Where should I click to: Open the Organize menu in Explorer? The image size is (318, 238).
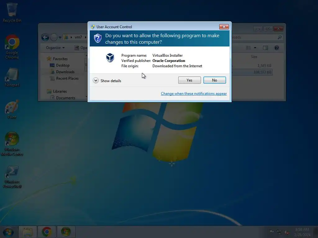click(x=55, y=48)
